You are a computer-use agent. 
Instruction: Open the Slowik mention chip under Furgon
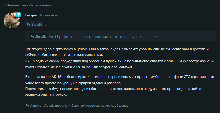[x=34, y=24]
